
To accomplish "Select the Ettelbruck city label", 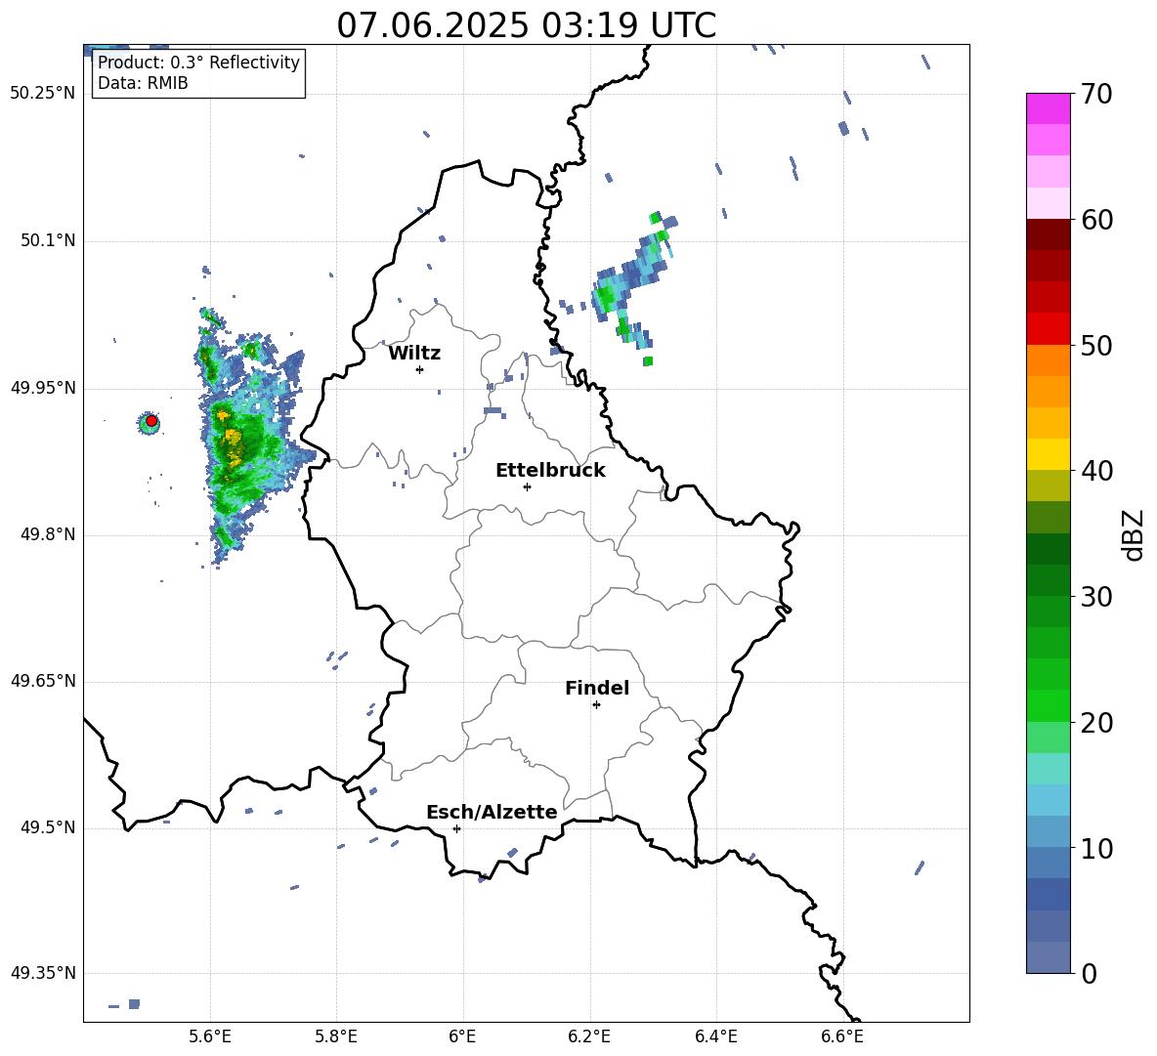I will coord(550,471).
